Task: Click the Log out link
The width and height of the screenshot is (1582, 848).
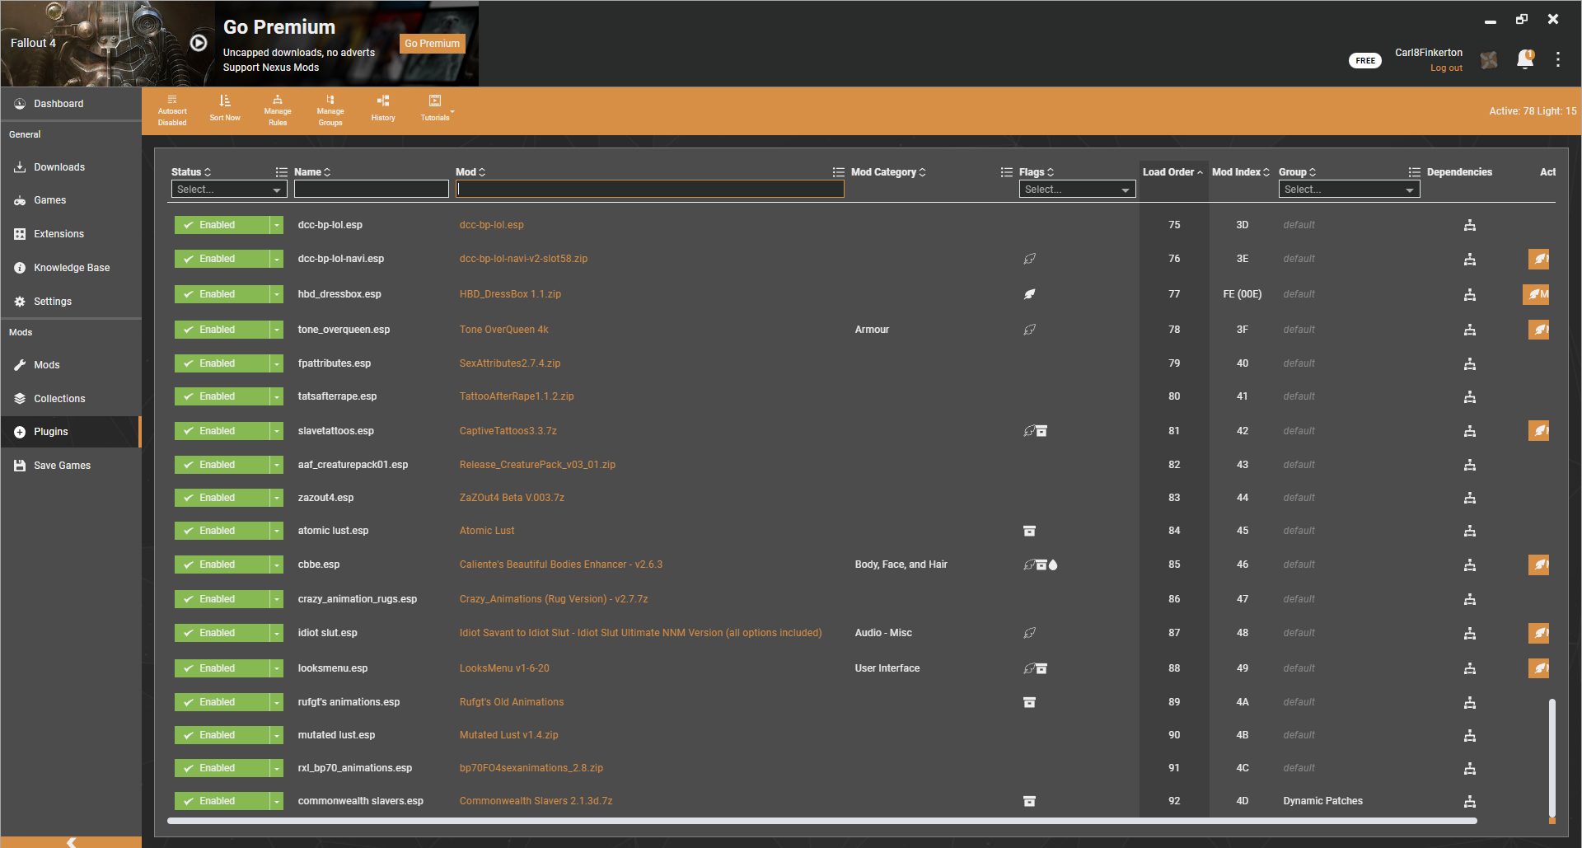Action: click(1446, 68)
